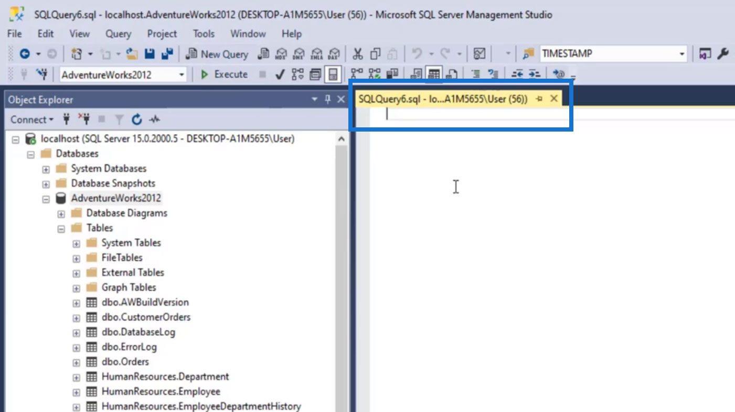Refresh the Object Explorer tree

tap(137, 120)
